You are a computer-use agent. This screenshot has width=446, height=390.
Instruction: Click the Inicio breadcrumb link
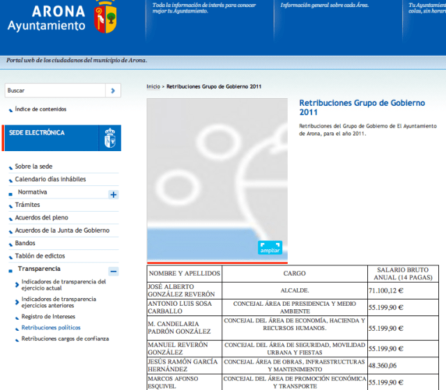click(x=153, y=86)
